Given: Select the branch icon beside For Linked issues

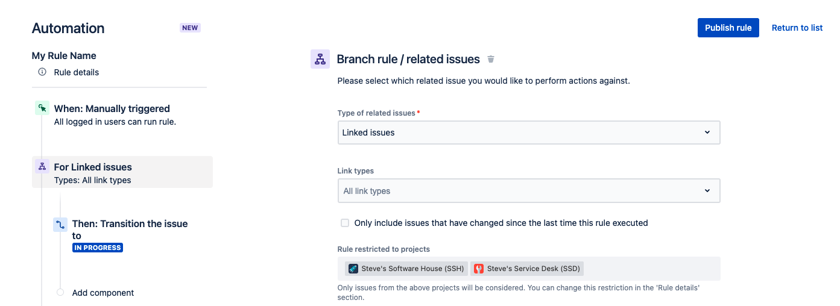Looking at the screenshot, I should (42, 167).
